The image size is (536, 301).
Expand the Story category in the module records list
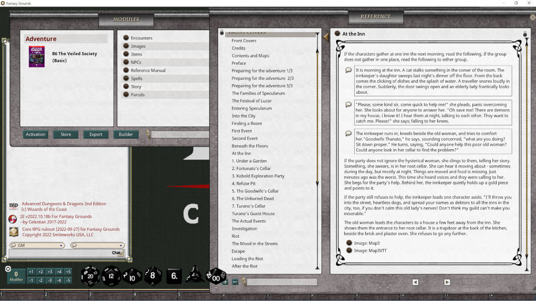point(125,87)
